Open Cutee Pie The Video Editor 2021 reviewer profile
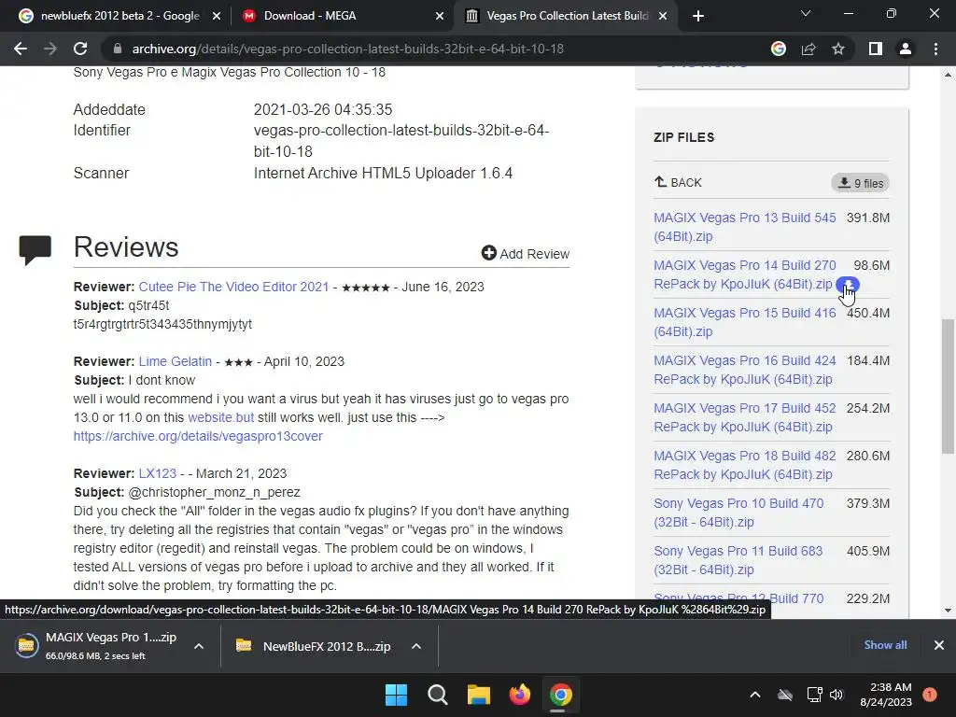Screen dimensions: 956x717 [x=233, y=287]
